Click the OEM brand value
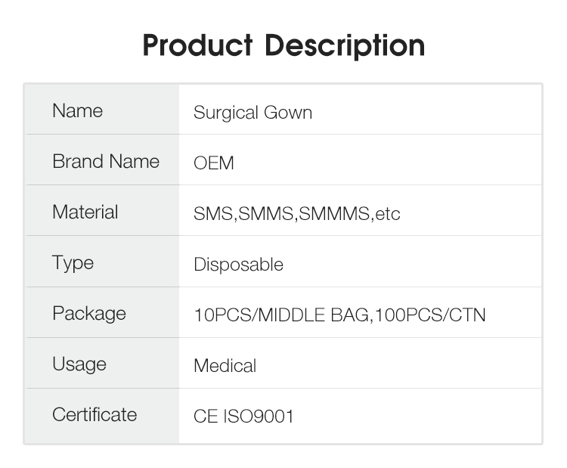The height and width of the screenshot is (468, 567). pyautogui.click(x=214, y=163)
